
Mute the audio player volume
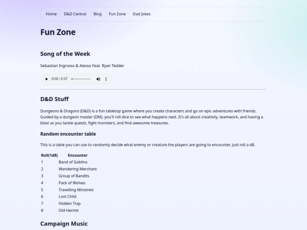pos(98,79)
